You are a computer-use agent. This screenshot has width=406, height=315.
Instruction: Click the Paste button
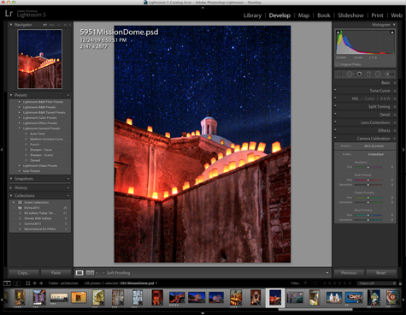tap(56, 273)
